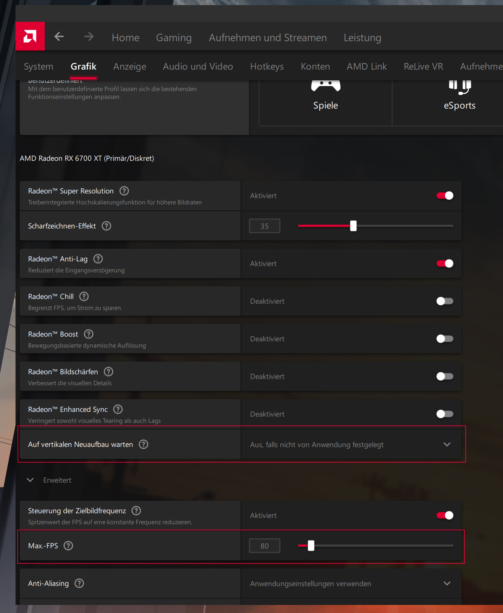This screenshot has width=503, height=613.
Task: Click AMD Radeon RX 6700 XT label
Action: (87, 158)
